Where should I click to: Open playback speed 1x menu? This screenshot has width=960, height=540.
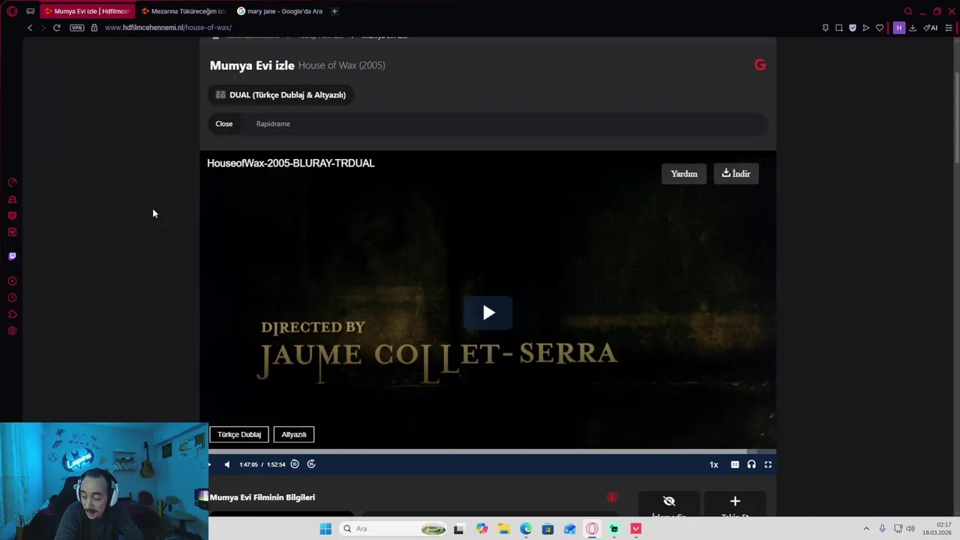coord(714,464)
